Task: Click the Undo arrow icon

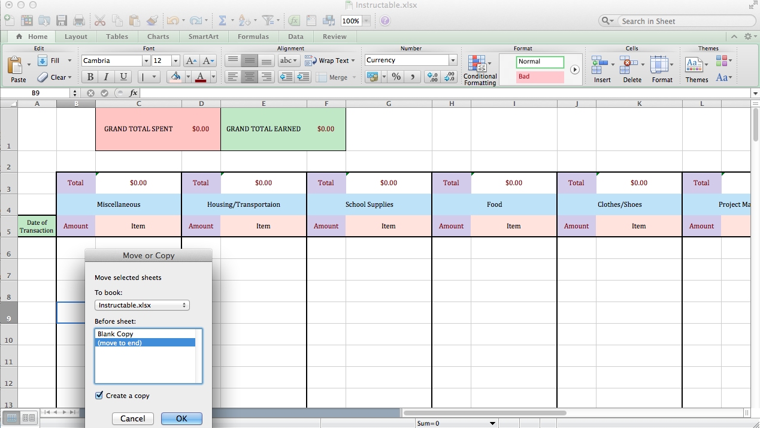Action: [x=172, y=20]
